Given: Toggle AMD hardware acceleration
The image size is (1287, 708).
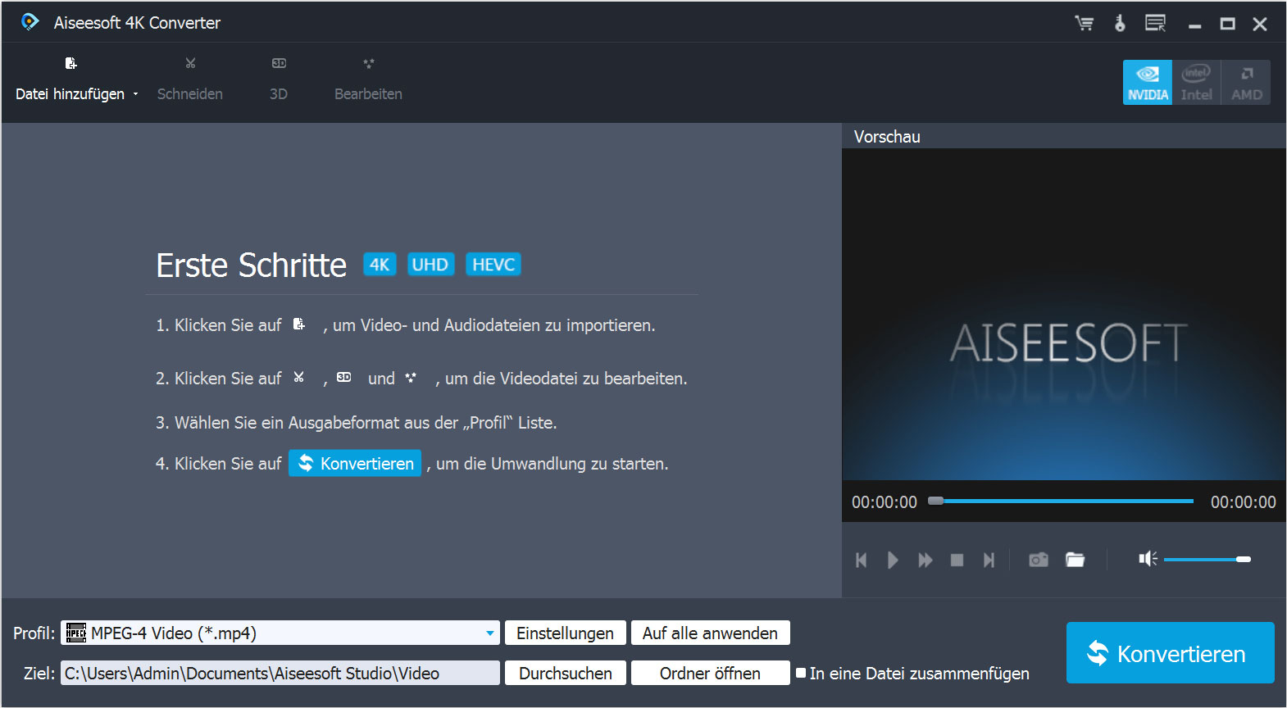Looking at the screenshot, I should coord(1246,82).
